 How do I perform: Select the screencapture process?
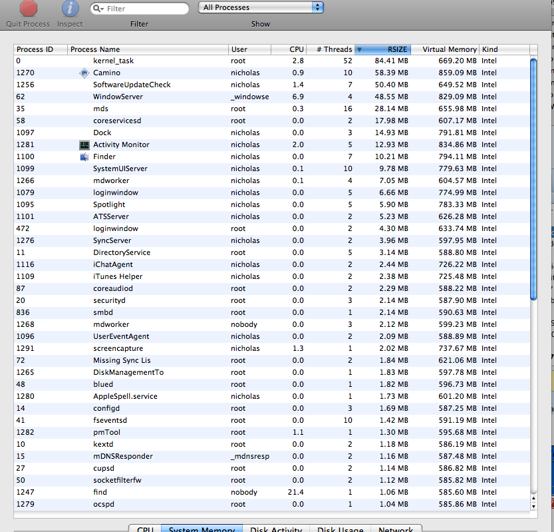point(272,349)
